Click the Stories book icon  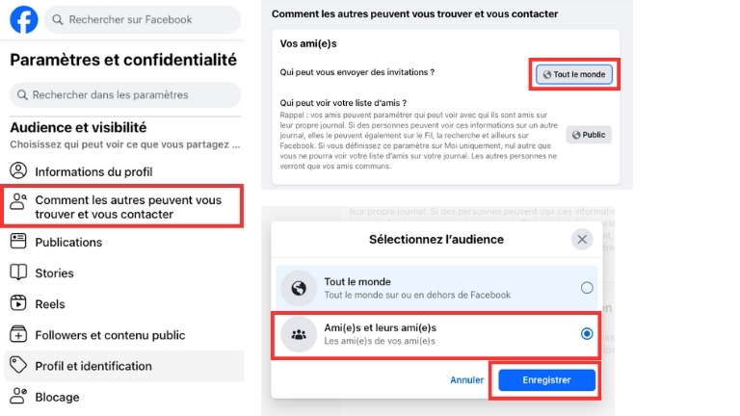[x=18, y=273]
